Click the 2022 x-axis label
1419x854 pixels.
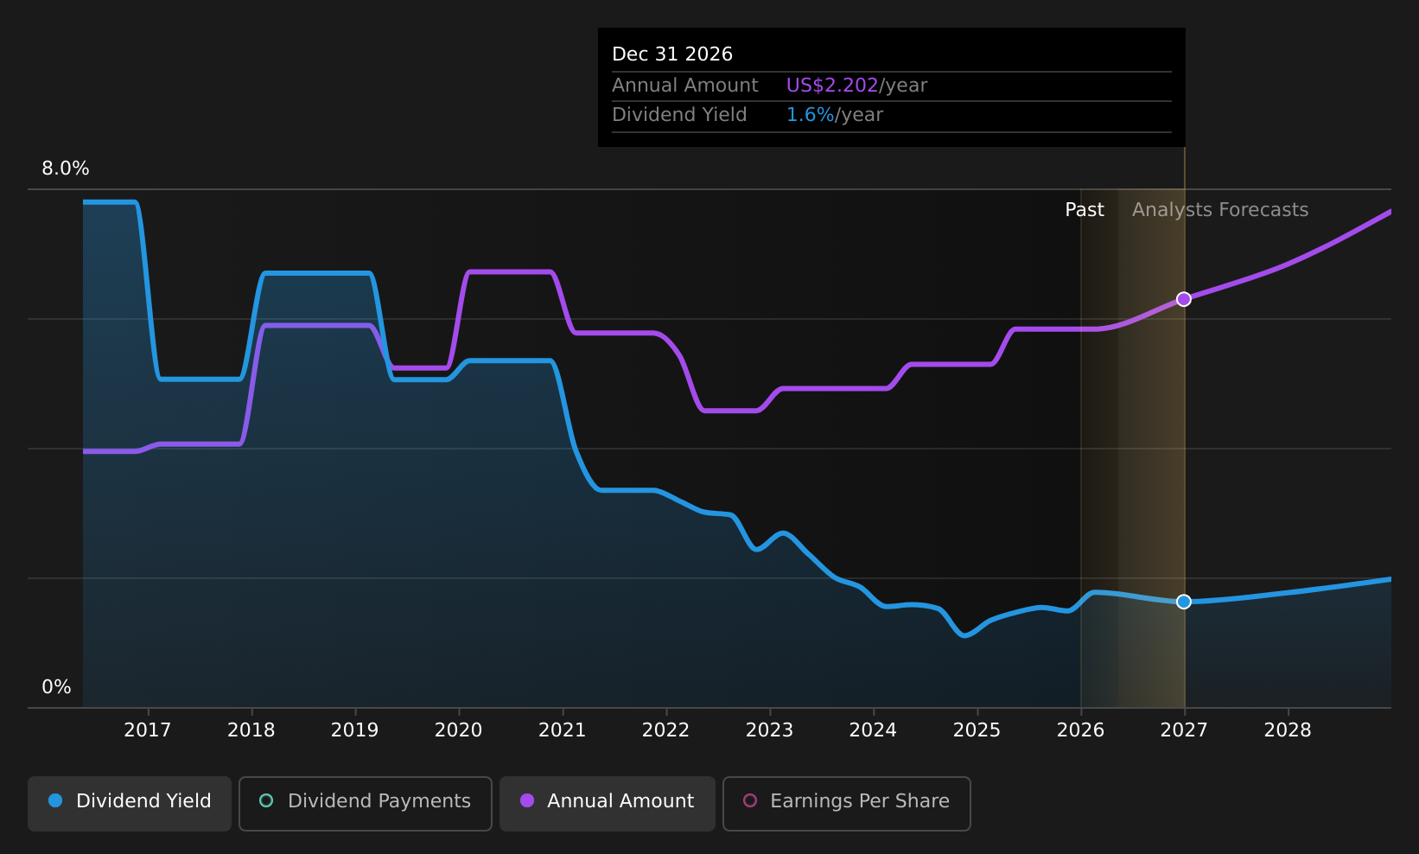(x=666, y=730)
